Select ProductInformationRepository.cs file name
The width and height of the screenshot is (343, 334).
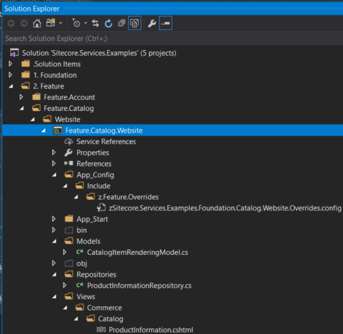pyautogui.click(x=139, y=286)
